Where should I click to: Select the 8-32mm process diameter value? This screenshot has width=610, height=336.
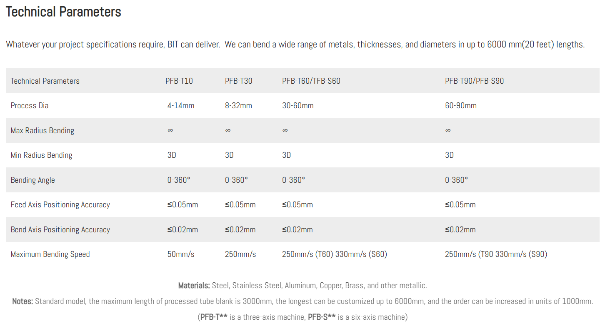click(x=238, y=106)
